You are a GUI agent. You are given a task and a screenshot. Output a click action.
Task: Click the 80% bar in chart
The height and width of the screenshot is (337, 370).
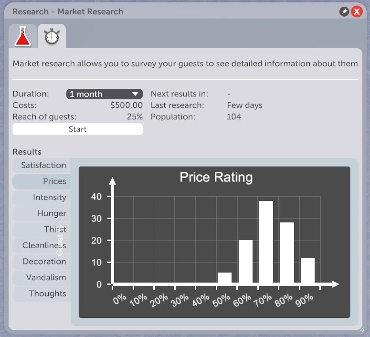(287, 253)
